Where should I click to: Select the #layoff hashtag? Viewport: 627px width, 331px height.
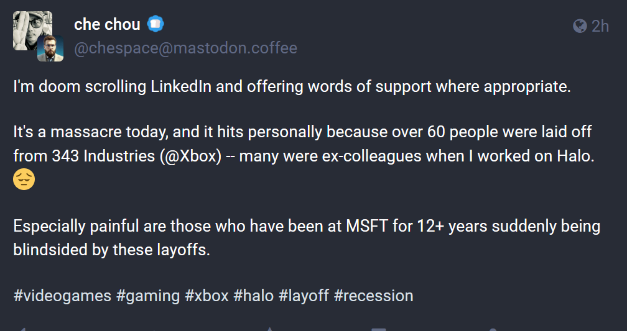304,295
